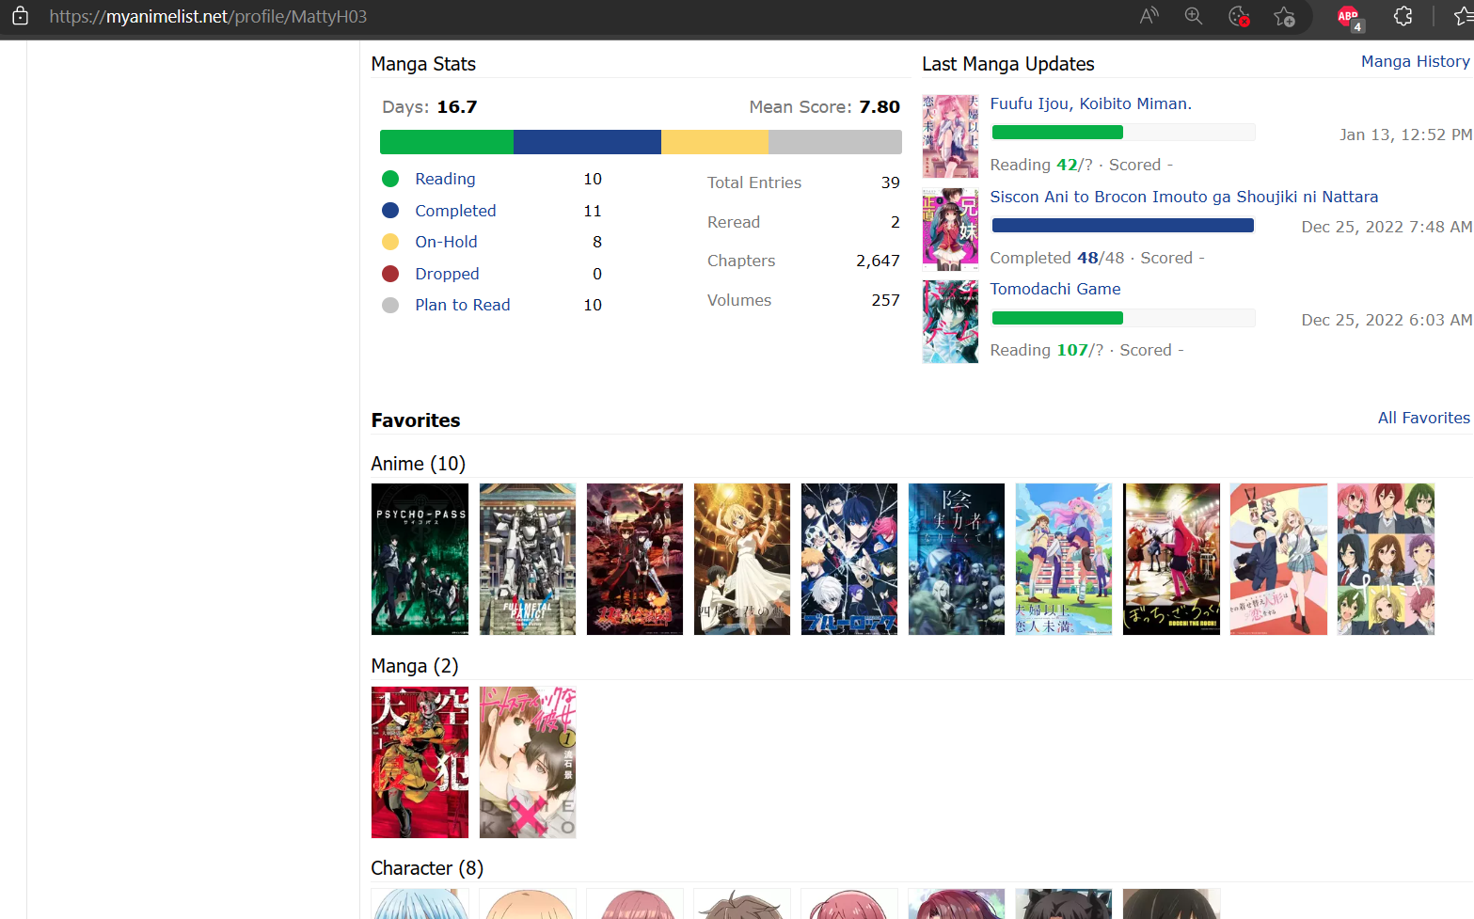
Task: Open the Tomodachi Game manga title
Action: (x=1054, y=289)
